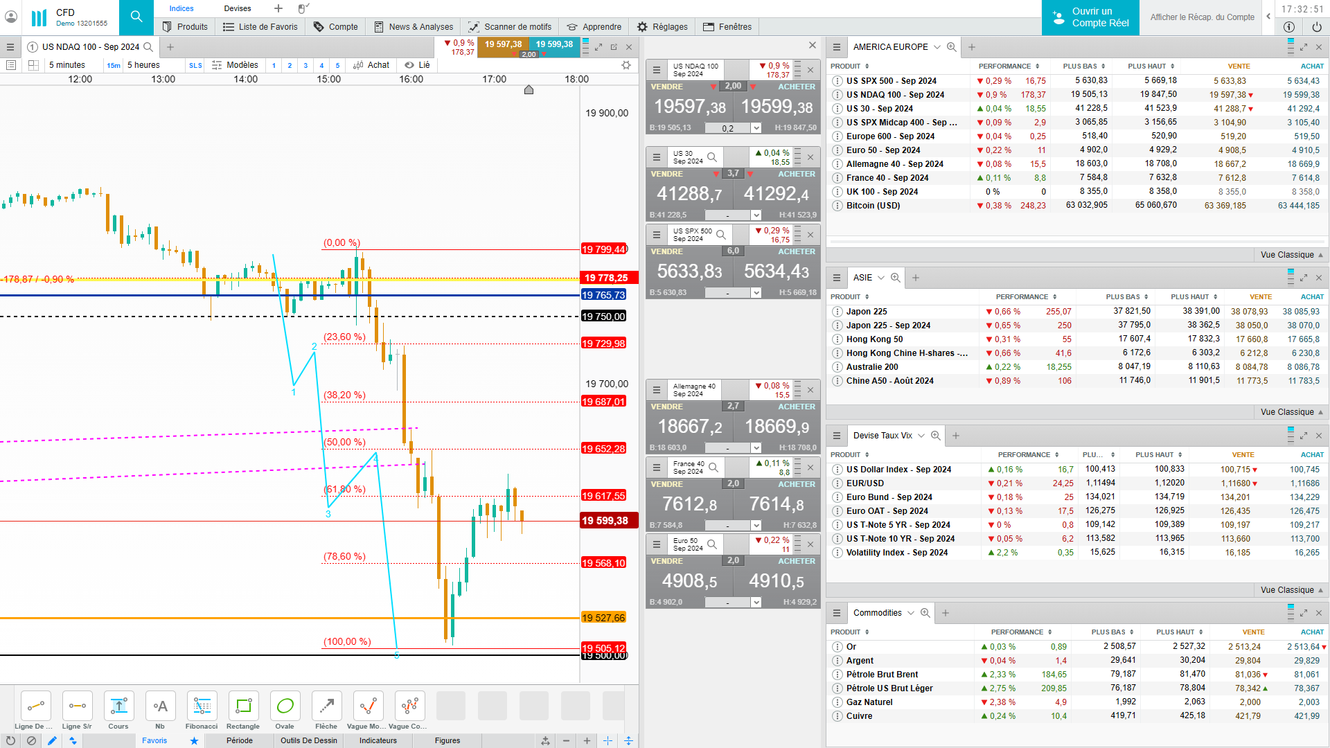The width and height of the screenshot is (1330, 748).
Task: Click Ouvrir un Compte Réel button
Action: [x=1090, y=17]
